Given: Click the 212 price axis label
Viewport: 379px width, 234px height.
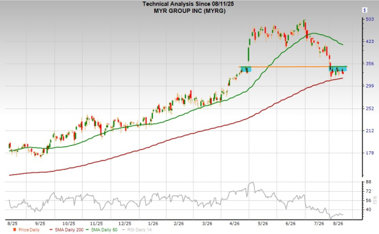Looking at the screenshot, I should tap(370, 130).
